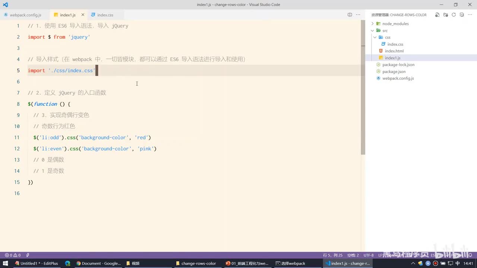Switch to Document Google Chrome taskbar item
Image resolution: width=477 pixels, height=268 pixels.
(x=98, y=263)
